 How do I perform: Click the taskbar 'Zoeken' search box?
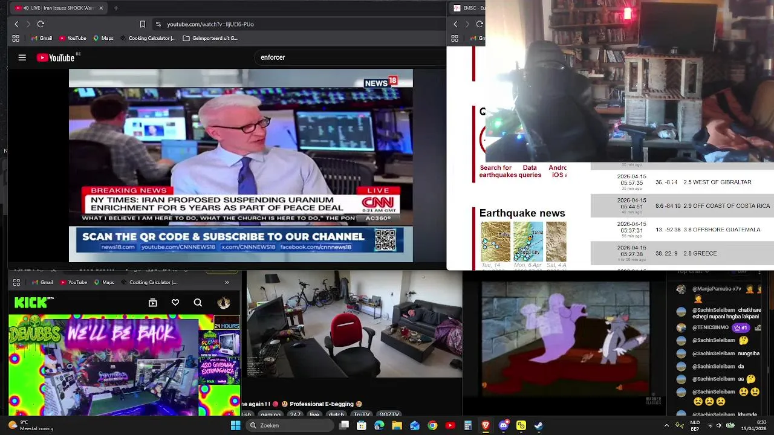(x=291, y=425)
